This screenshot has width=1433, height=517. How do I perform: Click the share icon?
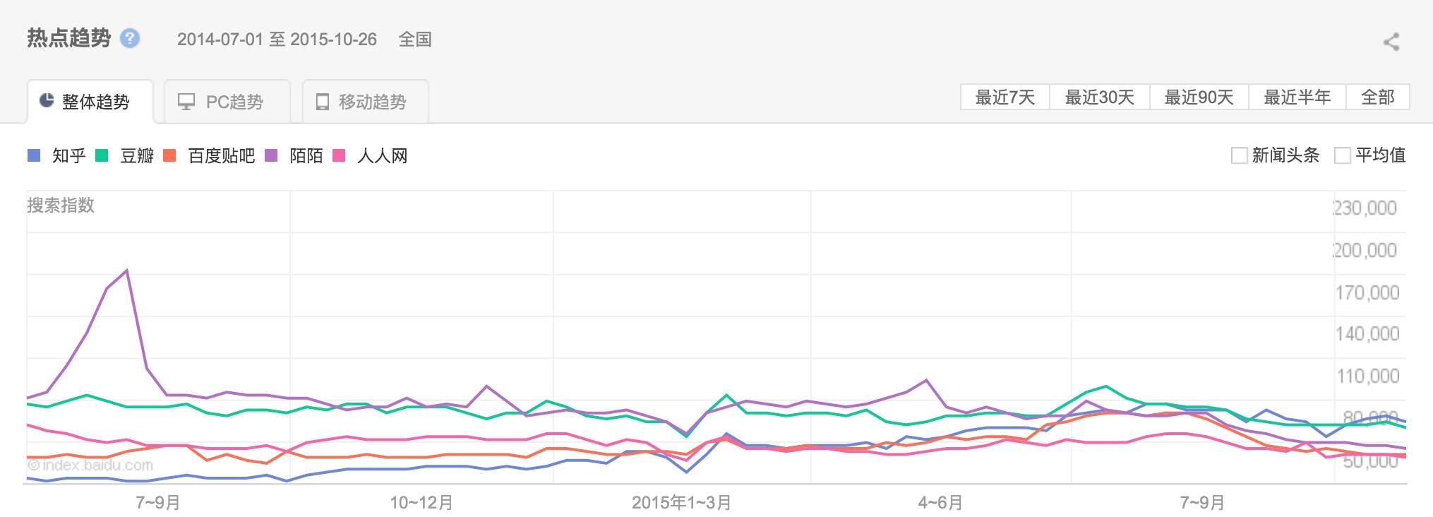click(1391, 42)
